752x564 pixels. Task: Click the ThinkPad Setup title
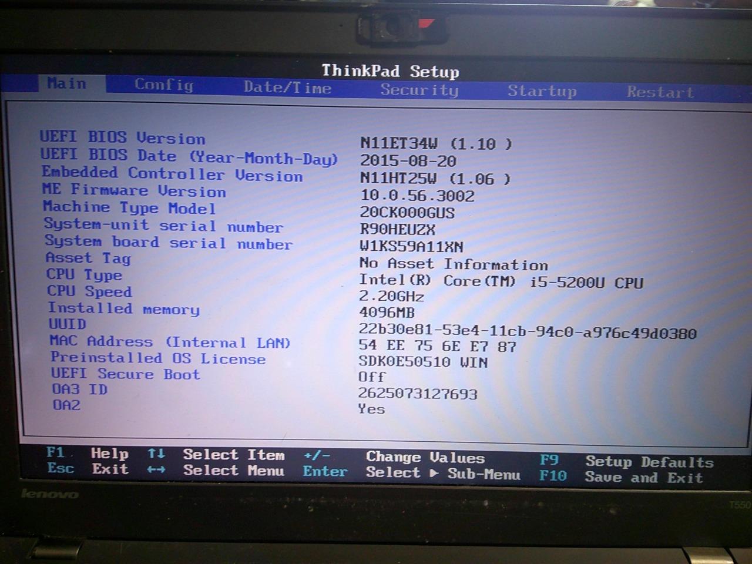391,71
